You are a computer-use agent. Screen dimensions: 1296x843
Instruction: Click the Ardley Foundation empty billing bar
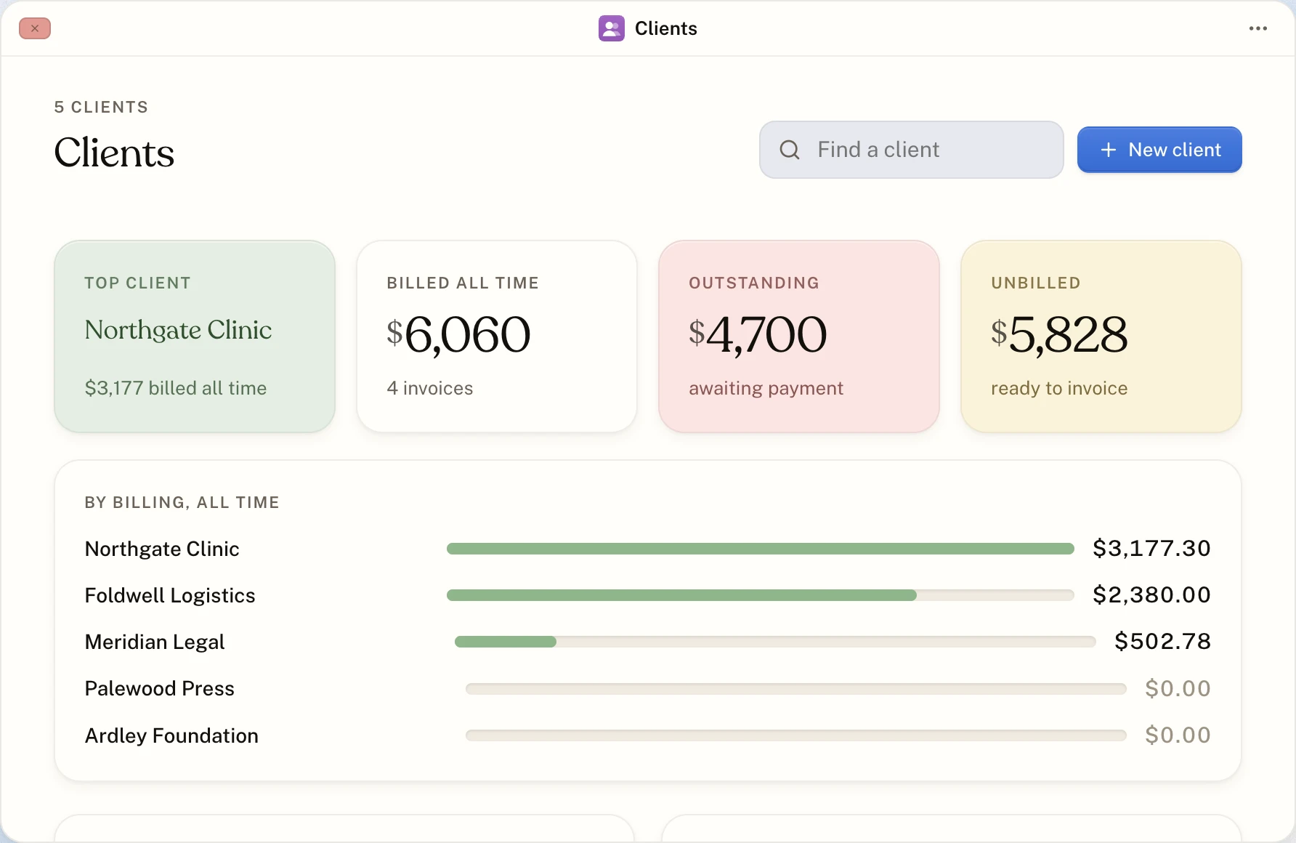pyautogui.click(x=796, y=735)
